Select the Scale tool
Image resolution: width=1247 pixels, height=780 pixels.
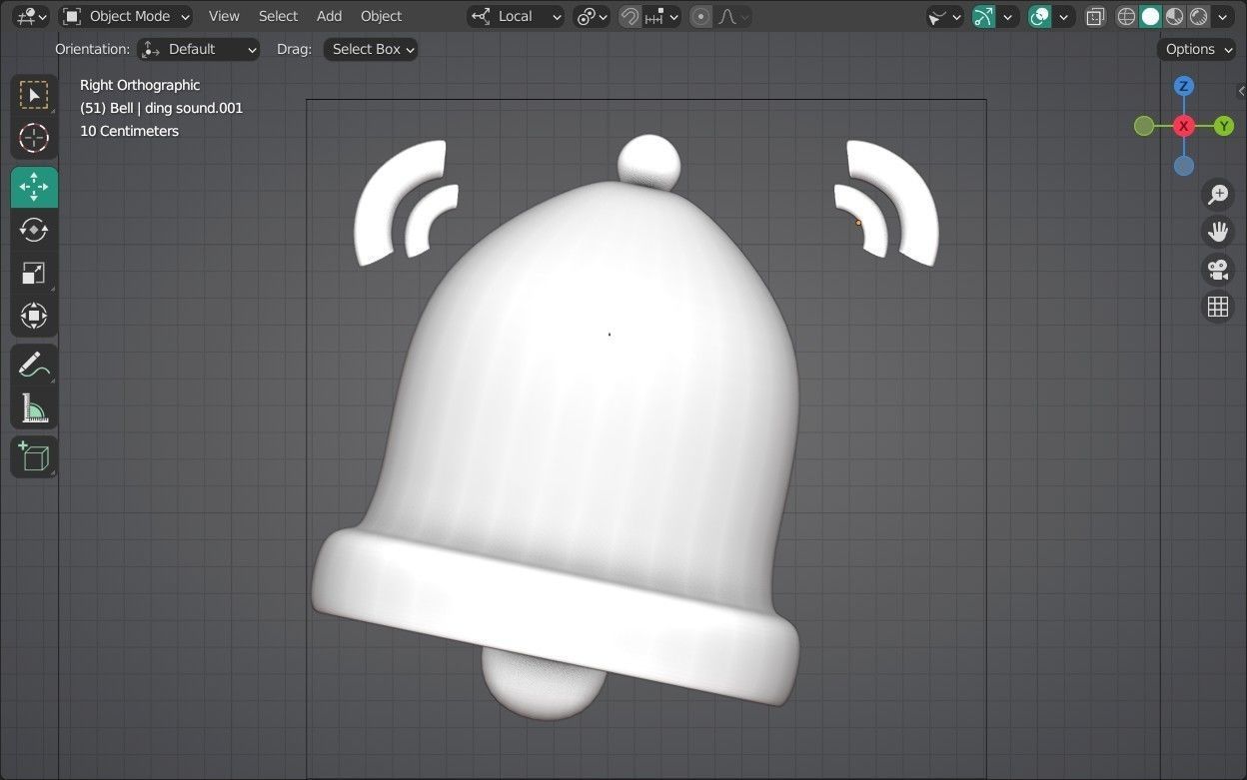34,273
